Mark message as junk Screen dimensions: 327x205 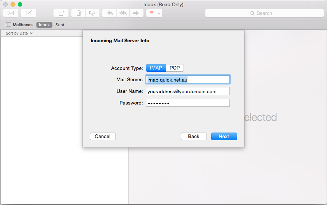coord(92,13)
